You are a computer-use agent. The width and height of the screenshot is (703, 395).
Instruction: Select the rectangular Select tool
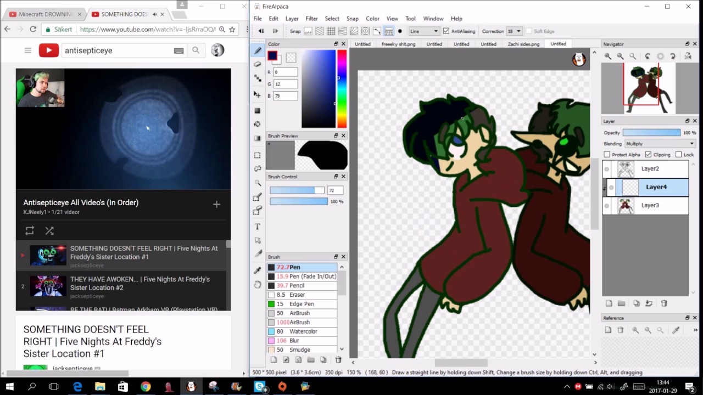(x=258, y=155)
